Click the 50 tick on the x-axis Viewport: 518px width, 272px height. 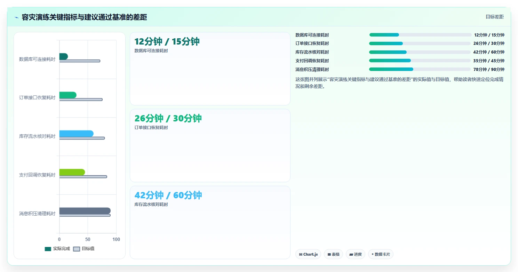point(88,240)
